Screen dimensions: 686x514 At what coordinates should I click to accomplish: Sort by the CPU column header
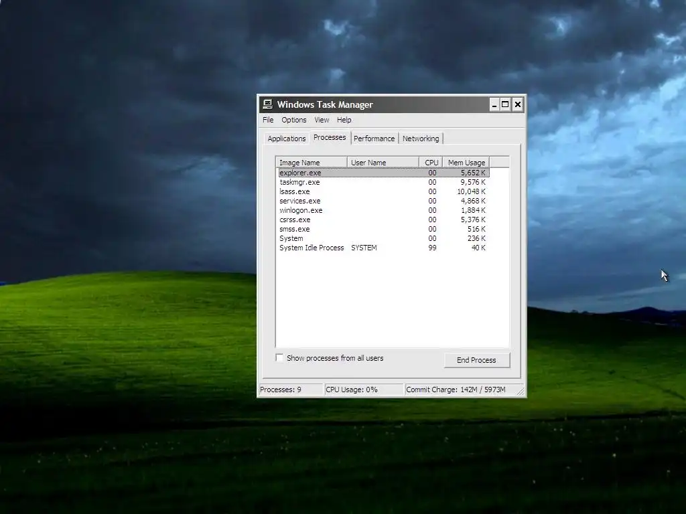(431, 163)
